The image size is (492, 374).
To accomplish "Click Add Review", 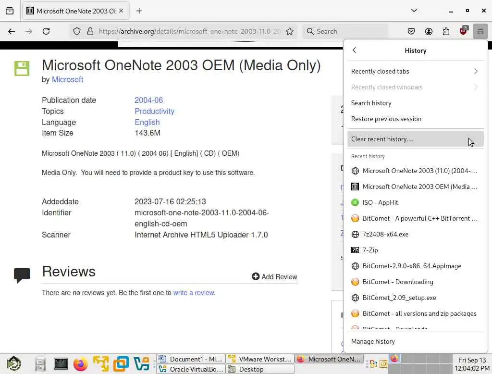I will point(274,276).
